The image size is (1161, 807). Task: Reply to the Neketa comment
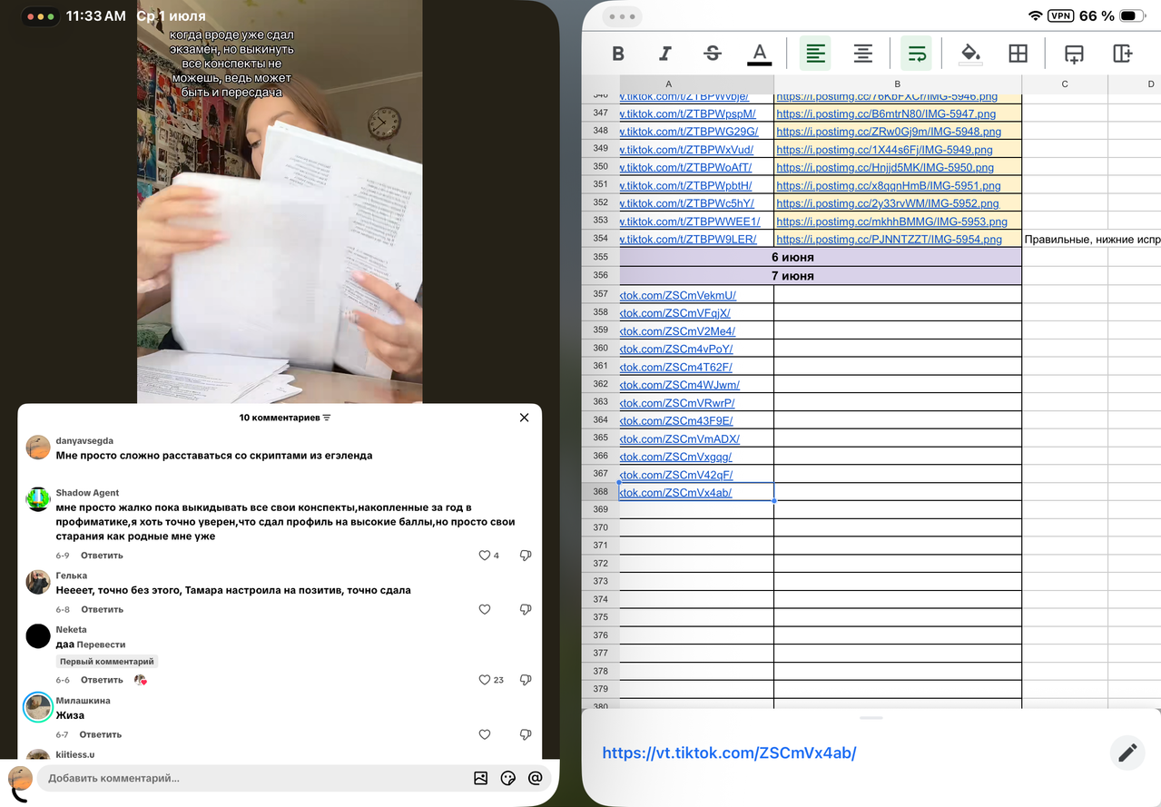point(102,680)
